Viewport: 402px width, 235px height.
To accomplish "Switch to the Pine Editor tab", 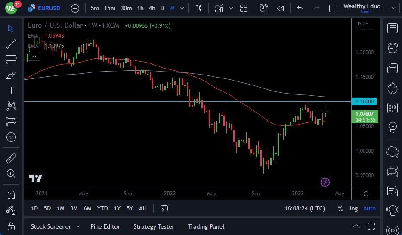I will [x=105, y=226].
